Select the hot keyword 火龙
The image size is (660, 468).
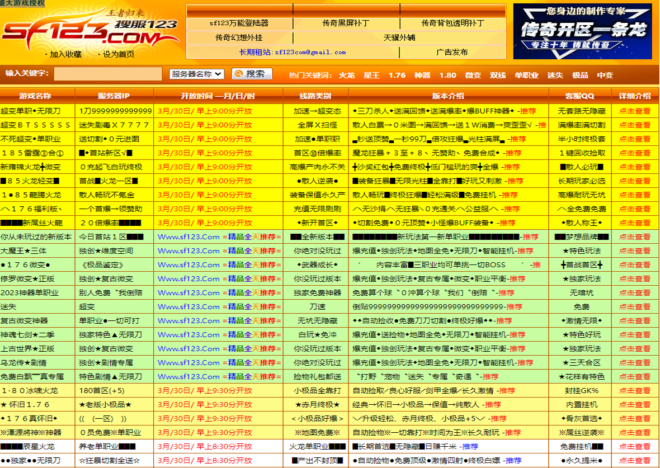point(347,75)
